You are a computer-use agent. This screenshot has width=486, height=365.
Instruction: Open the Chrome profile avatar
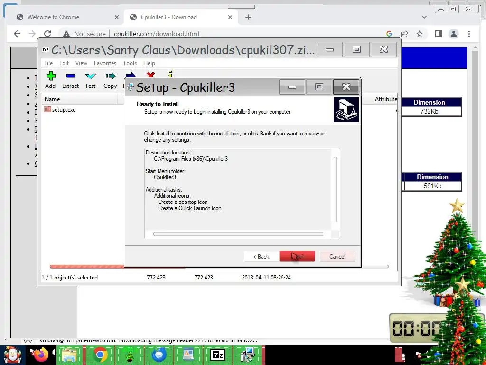click(x=454, y=34)
